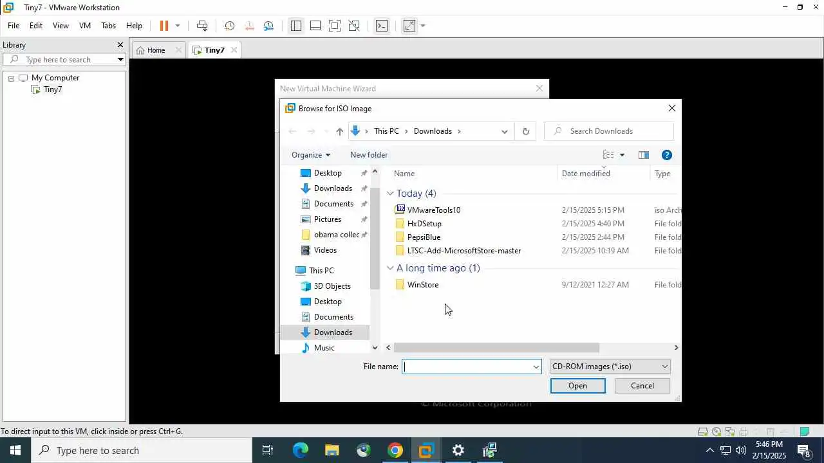Viewport: 824px width, 463px height.
Task: Open the file dialog Help icon
Action: click(667, 155)
